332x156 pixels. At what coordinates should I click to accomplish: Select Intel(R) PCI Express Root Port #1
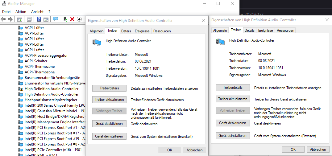point(55,127)
